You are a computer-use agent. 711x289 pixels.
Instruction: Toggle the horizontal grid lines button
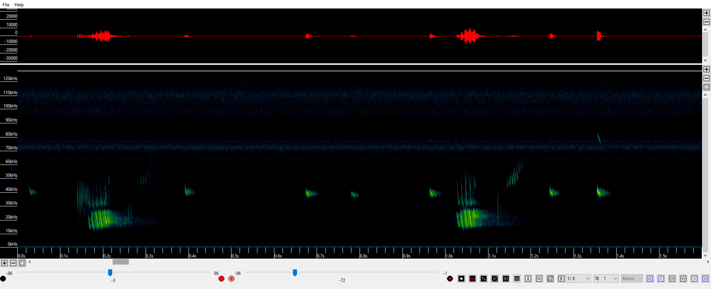[517, 279]
